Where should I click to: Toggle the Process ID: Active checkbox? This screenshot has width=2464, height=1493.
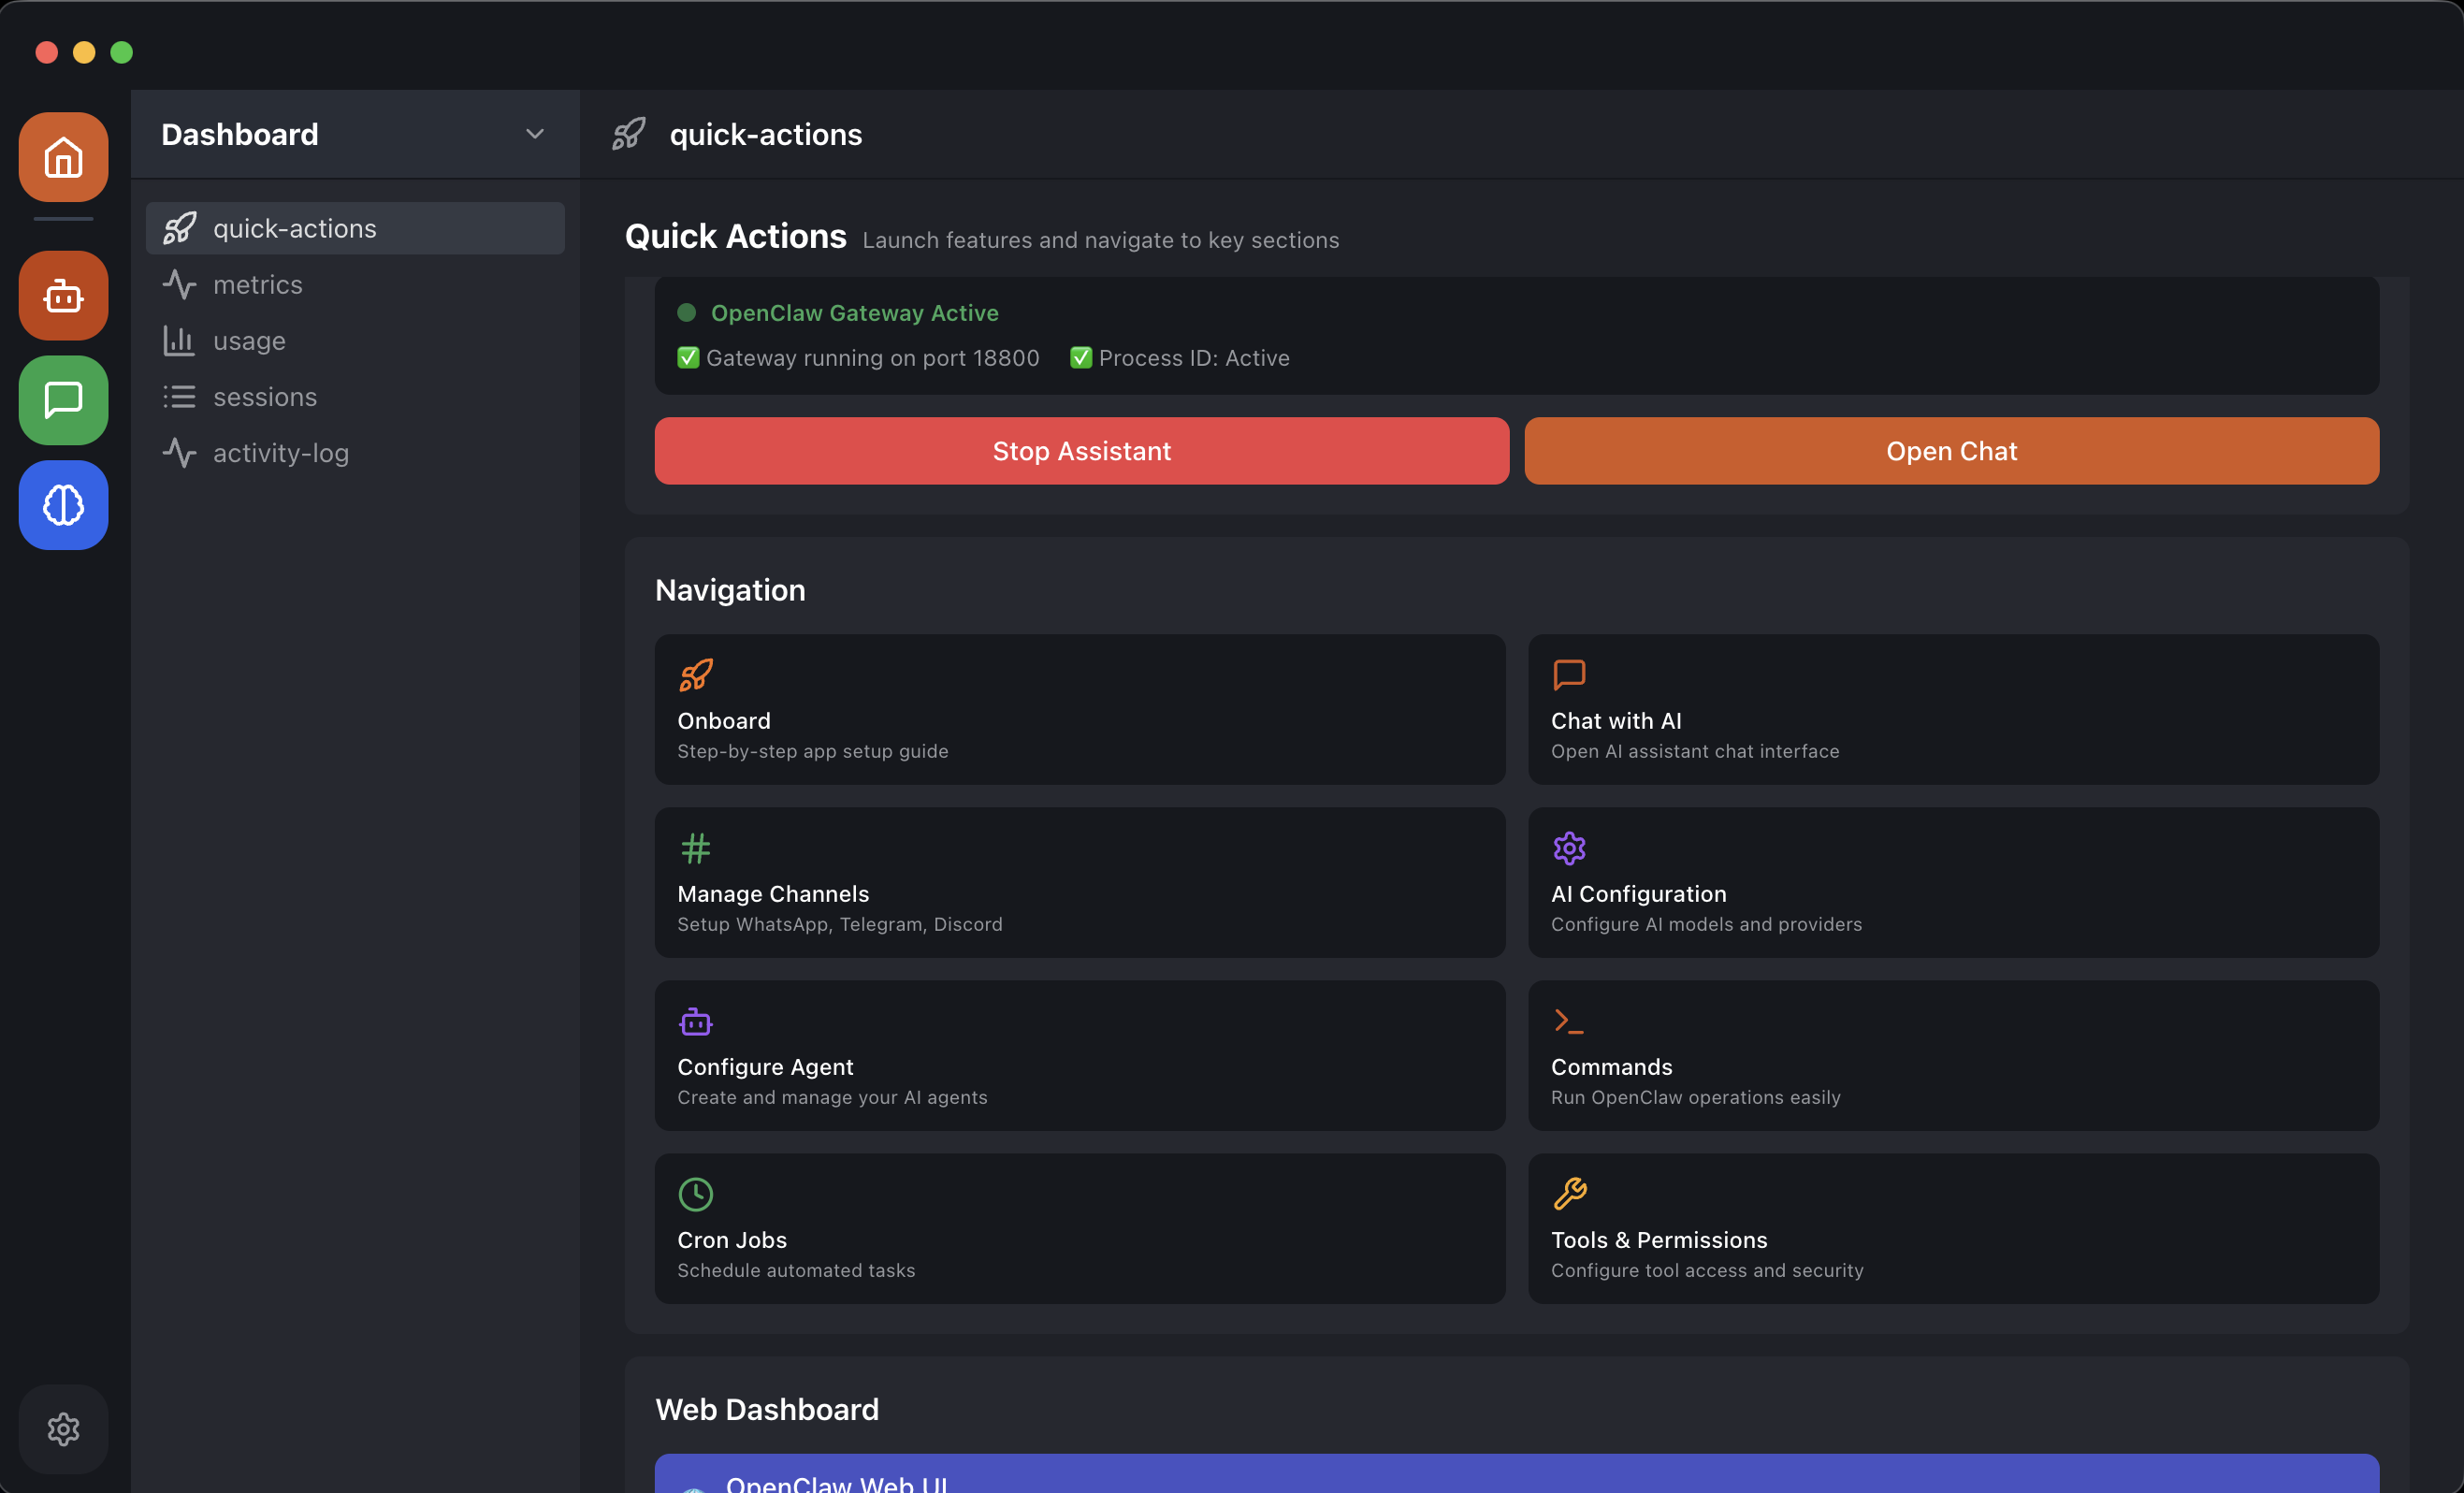pyautogui.click(x=1080, y=357)
